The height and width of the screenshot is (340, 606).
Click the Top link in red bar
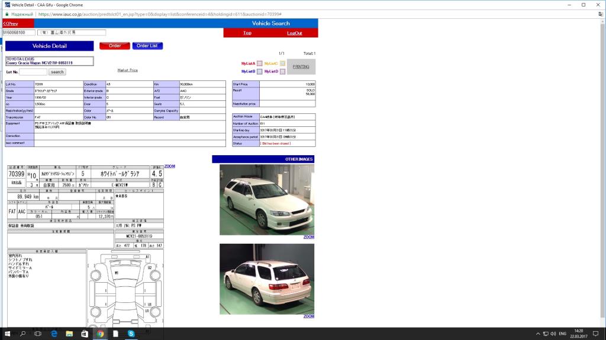pos(247,33)
